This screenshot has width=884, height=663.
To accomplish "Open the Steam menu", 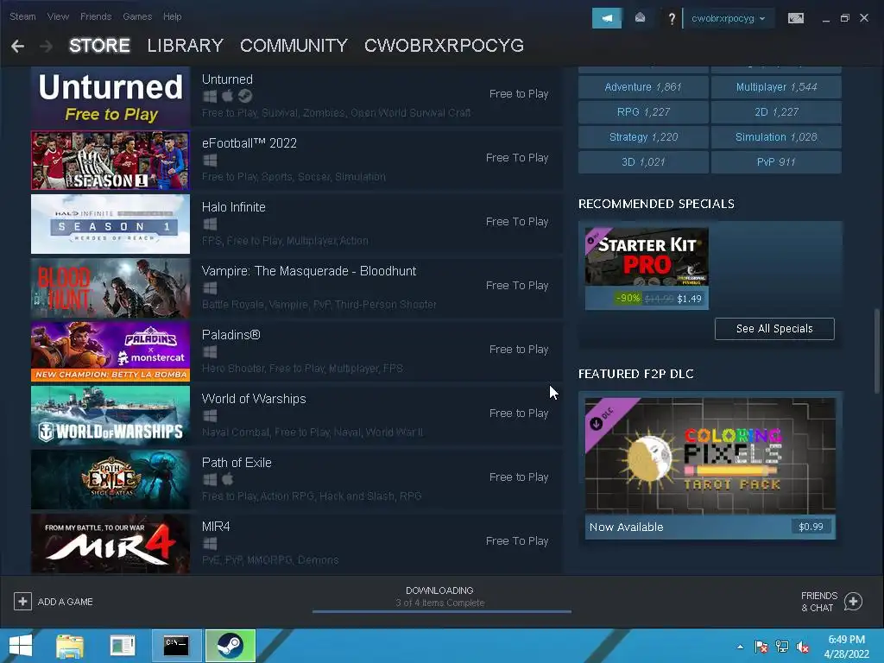I will (22, 16).
